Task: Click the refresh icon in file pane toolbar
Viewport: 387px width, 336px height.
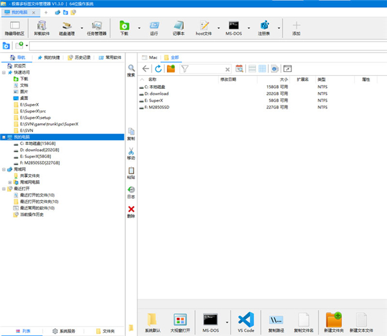Action: coord(158,68)
